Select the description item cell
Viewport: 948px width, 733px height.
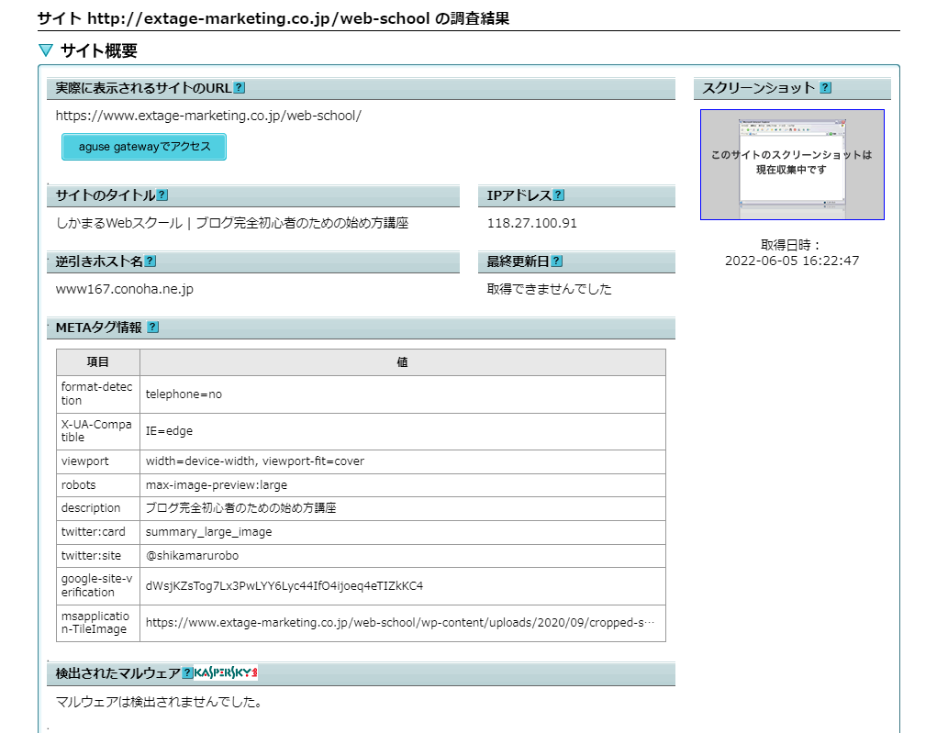pos(98,508)
